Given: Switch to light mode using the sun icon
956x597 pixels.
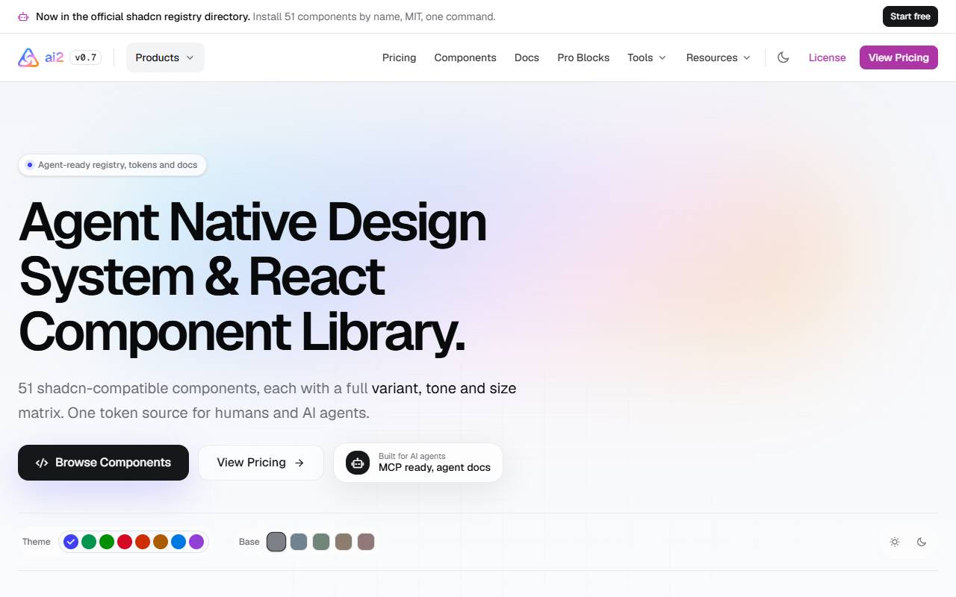Looking at the screenshot, I should coord(895,542).
